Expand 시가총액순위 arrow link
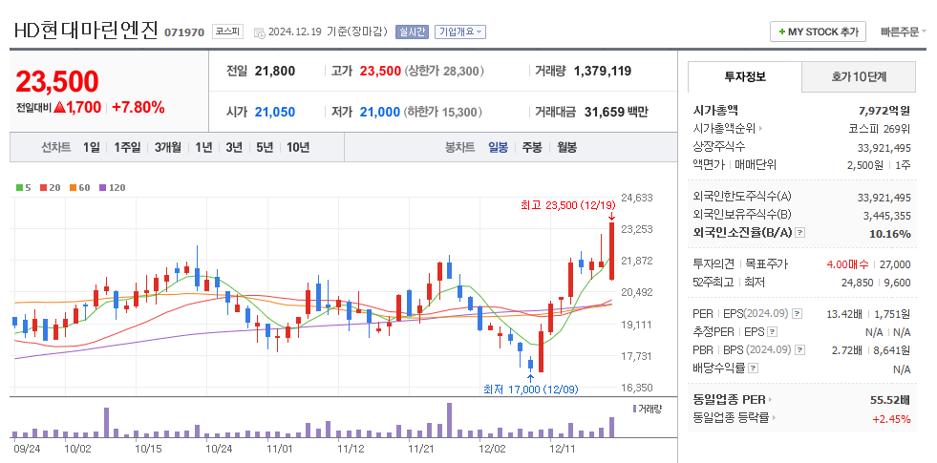Screen dimensions: 937x463 760,128
